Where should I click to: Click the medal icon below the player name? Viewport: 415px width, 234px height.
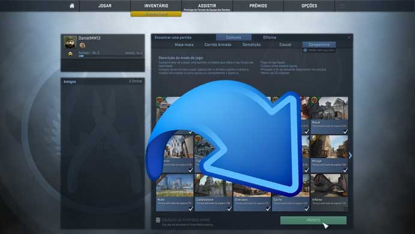tap(82, 45)
